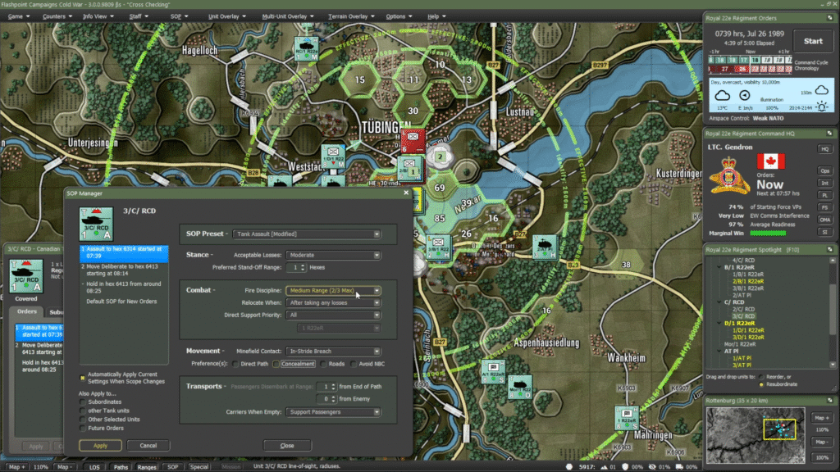Click the Command Cycle Chronology timeline
The height and width of the screenshot is (472, 840).
tap(751, 65)
